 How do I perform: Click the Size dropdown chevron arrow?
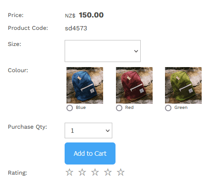tap(136, 51)
